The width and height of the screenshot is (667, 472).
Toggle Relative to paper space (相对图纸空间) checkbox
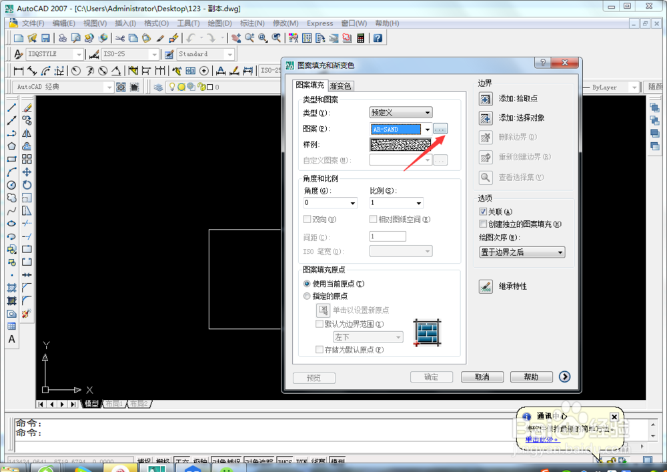(373, 219)
